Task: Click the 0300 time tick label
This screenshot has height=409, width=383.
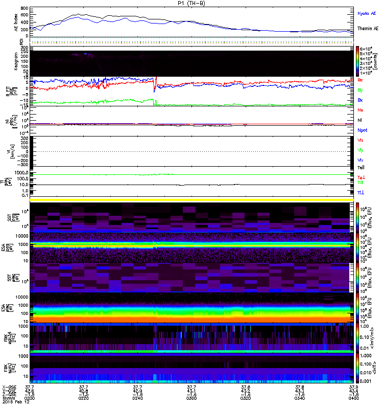Action: 192,398
